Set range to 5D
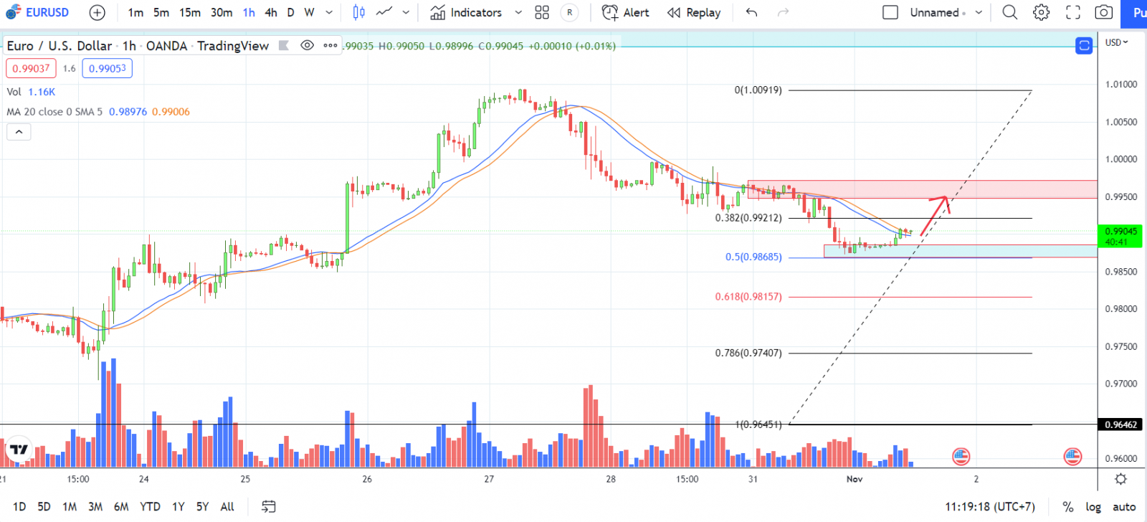The width and height of the screenshot is (1147, 522). 44,506
